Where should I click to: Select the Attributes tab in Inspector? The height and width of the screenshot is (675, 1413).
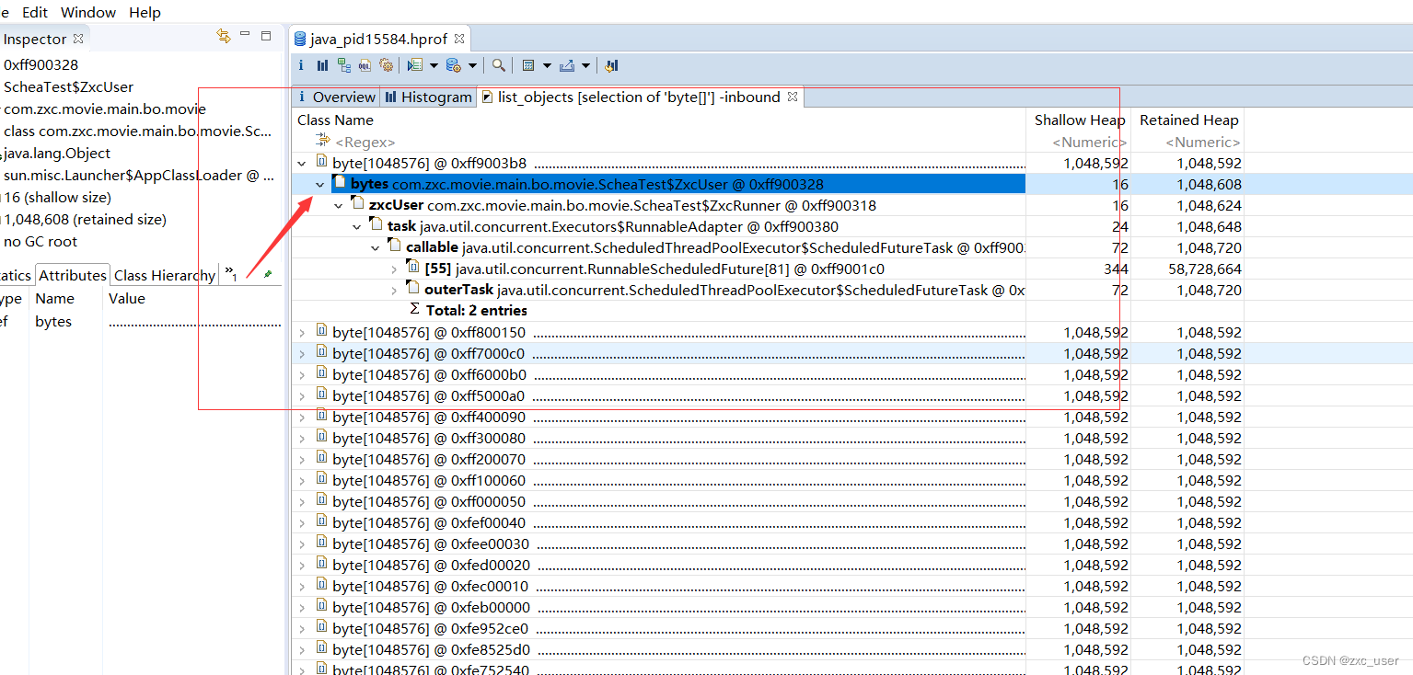(x=73, y=275)
